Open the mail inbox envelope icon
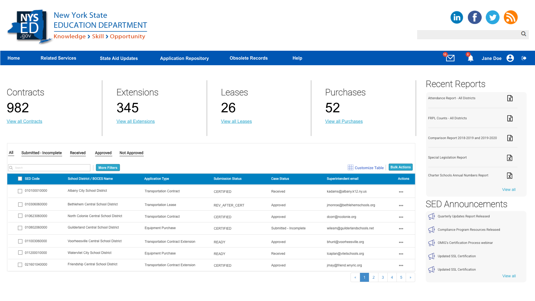535x301 pixels. click(x=450, y=58)
